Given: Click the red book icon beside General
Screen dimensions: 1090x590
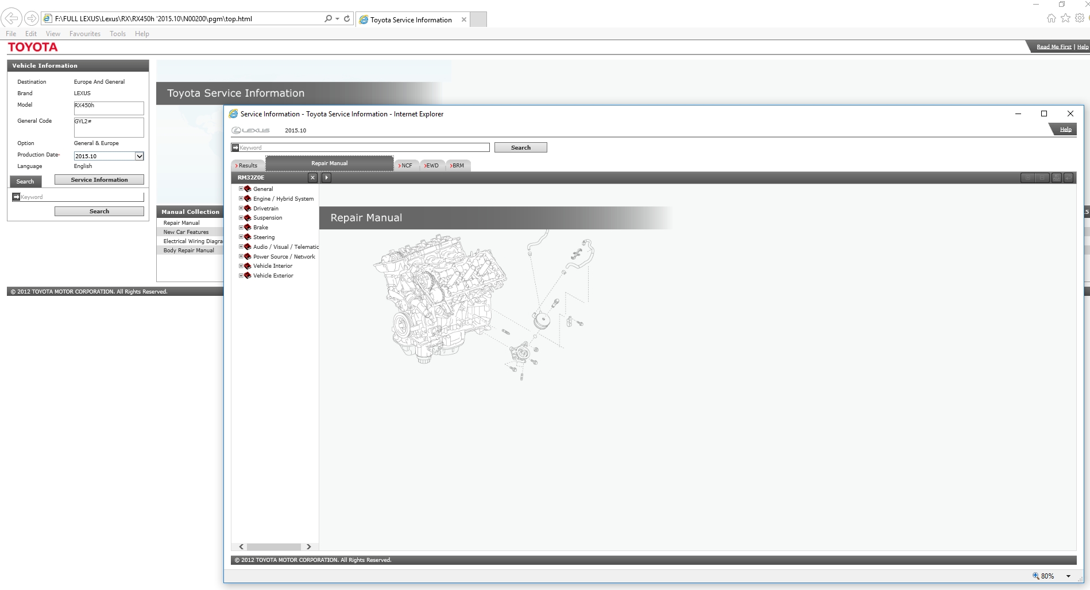Looking at the screenshot, I should tap(248, 189).
